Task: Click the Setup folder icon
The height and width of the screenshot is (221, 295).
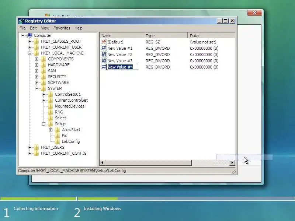Action: [x=51, y=124]
